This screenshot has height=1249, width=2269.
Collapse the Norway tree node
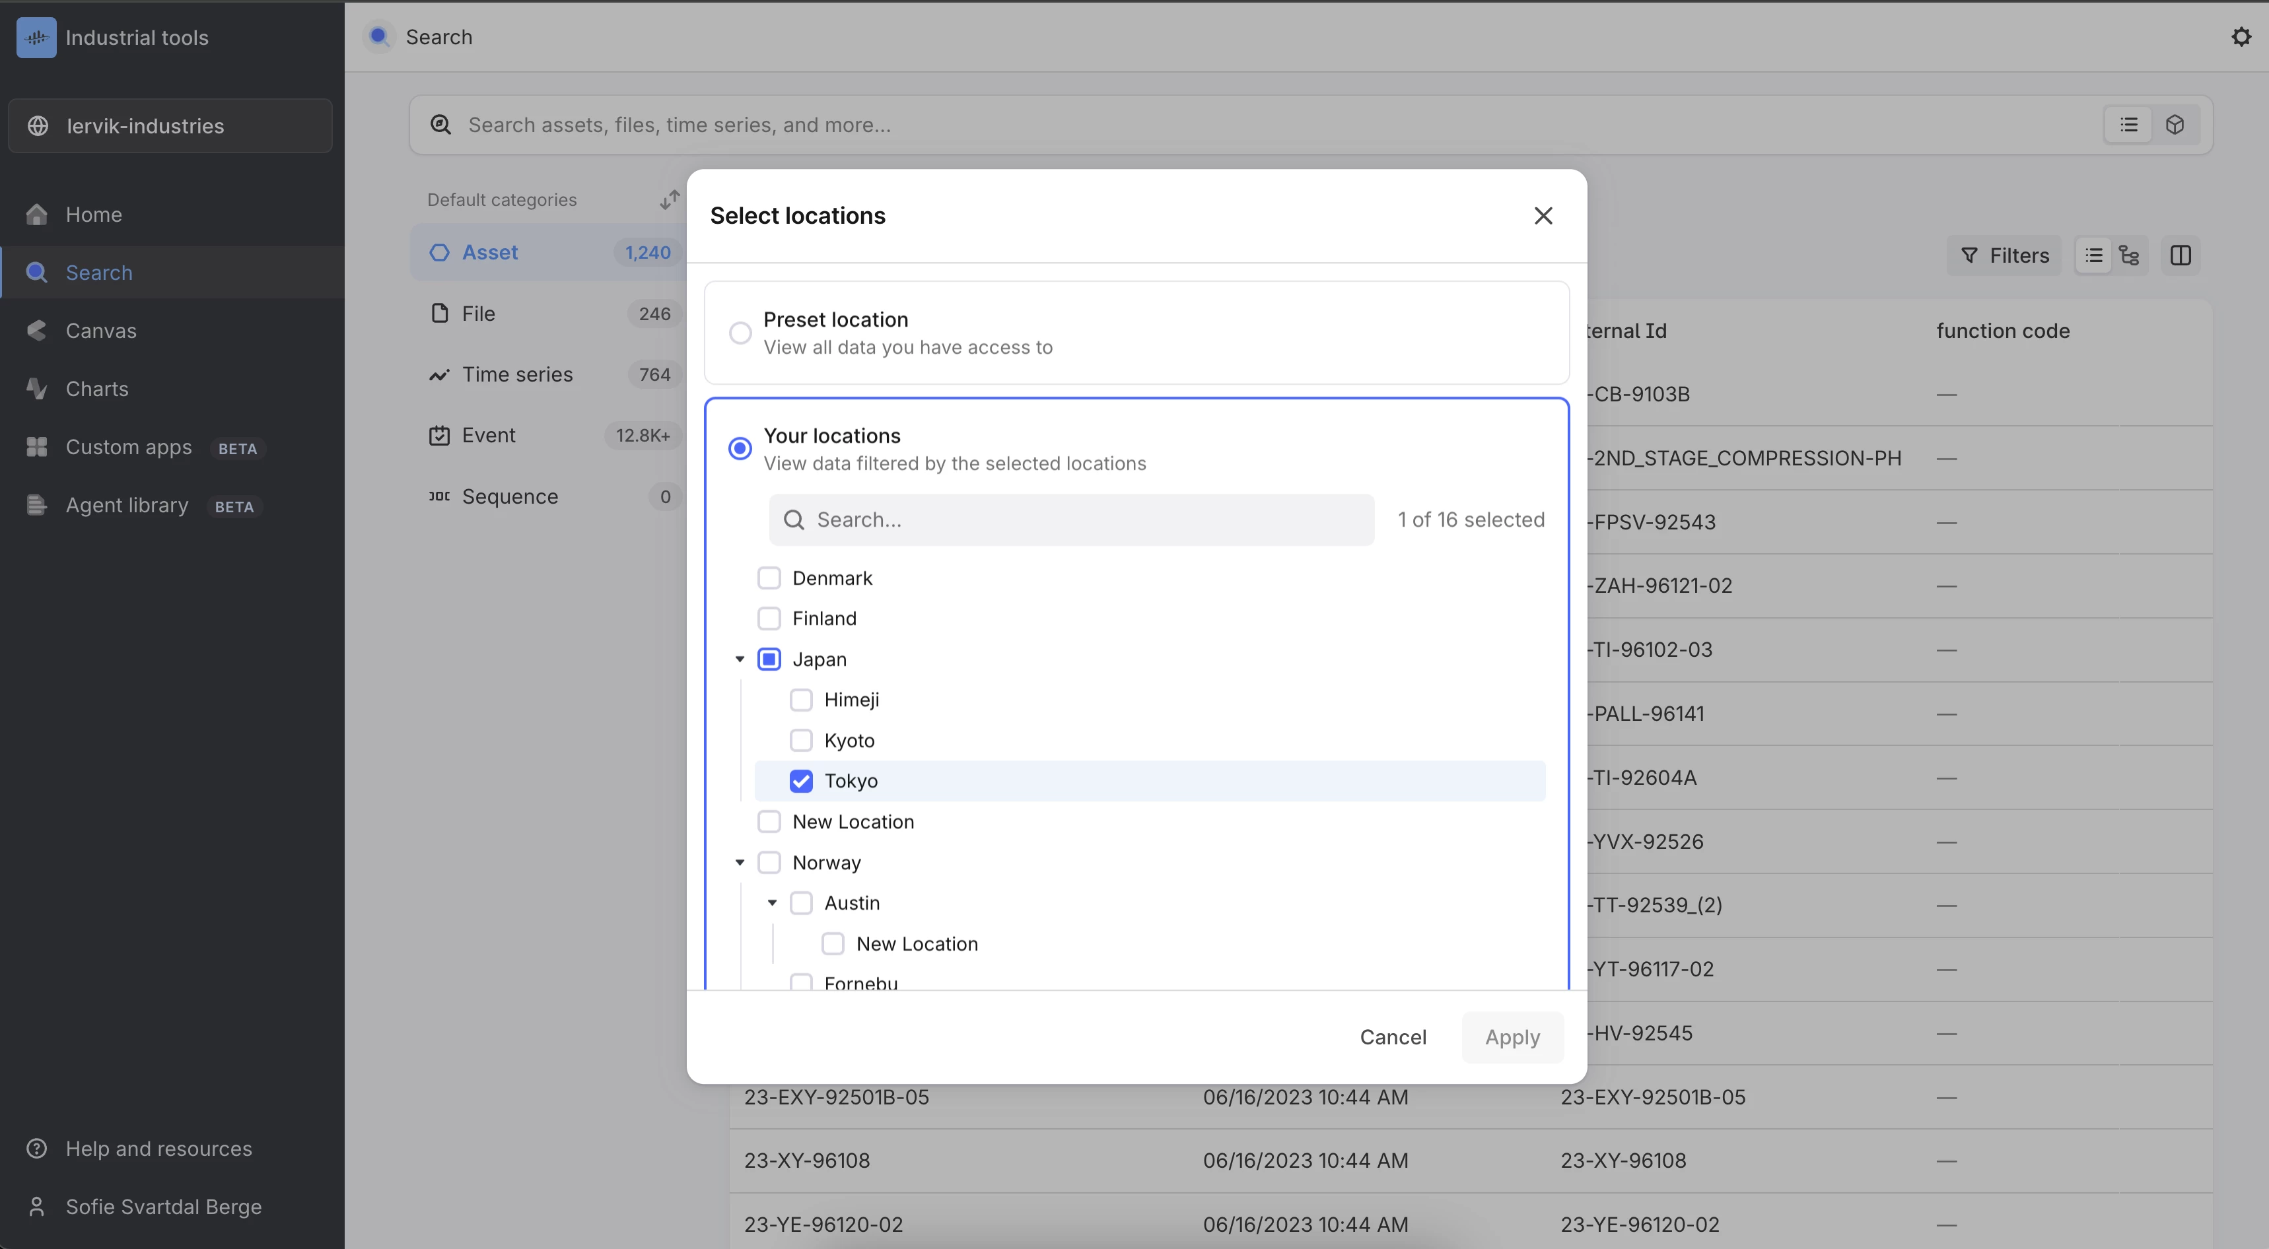click(740, 863)
